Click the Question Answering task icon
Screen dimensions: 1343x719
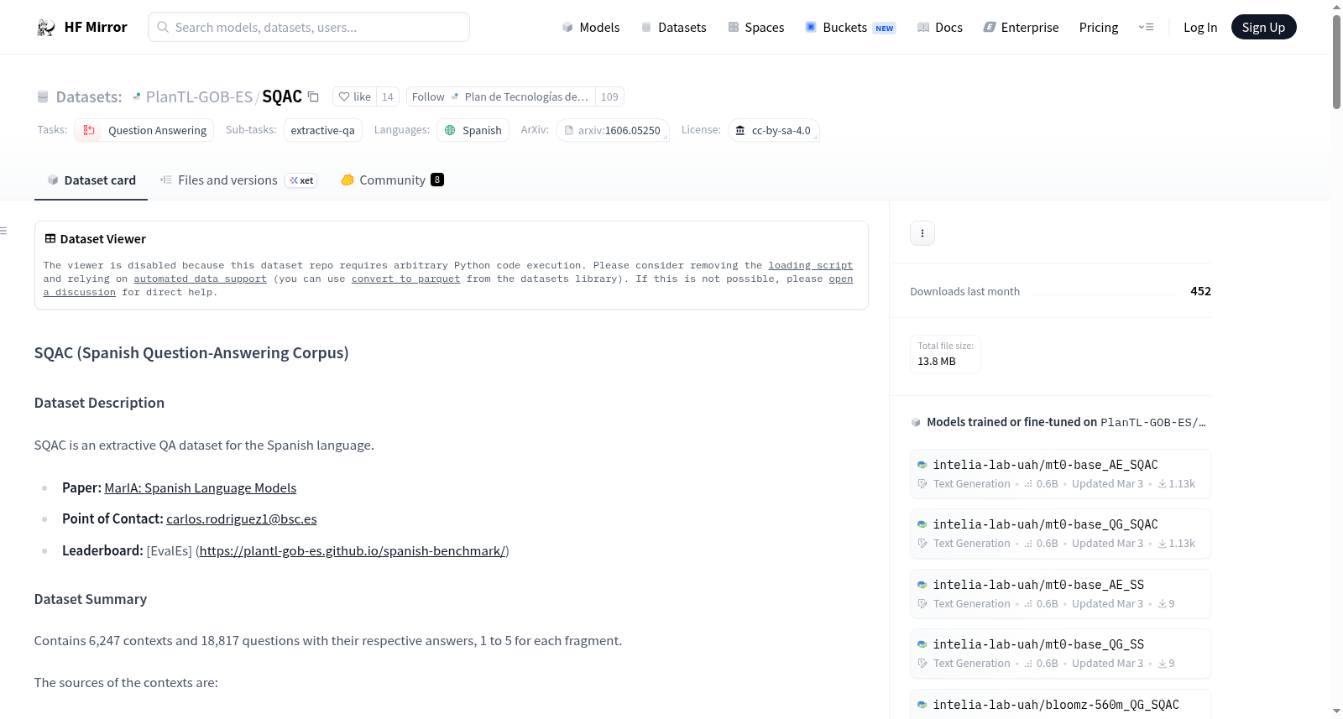[x=89, y=130]
